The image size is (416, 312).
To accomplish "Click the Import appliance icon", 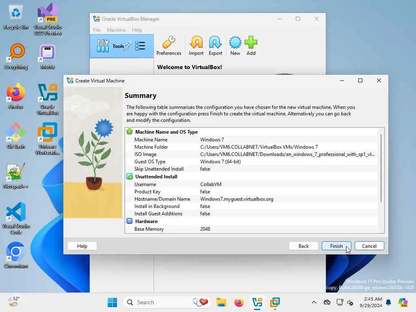I will point(196,45).
